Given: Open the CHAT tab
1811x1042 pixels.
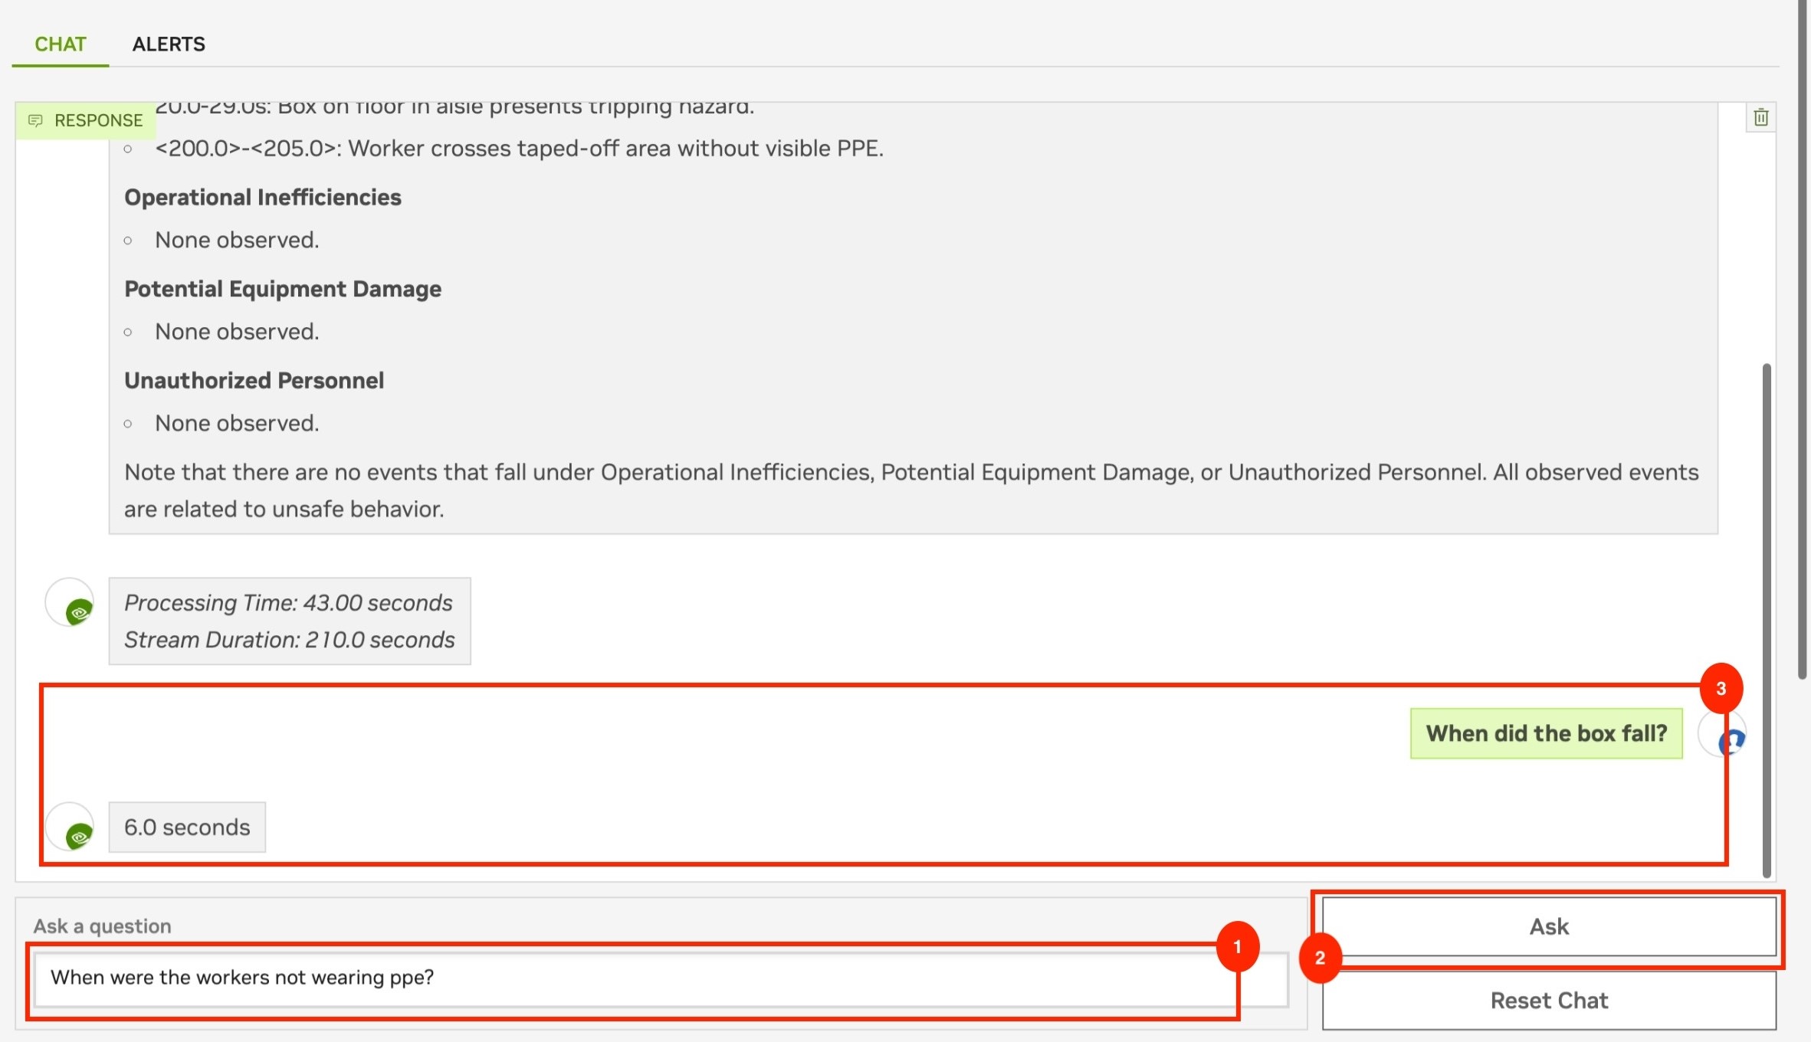Looking at the screenshot, I should (x=60, y=44).
